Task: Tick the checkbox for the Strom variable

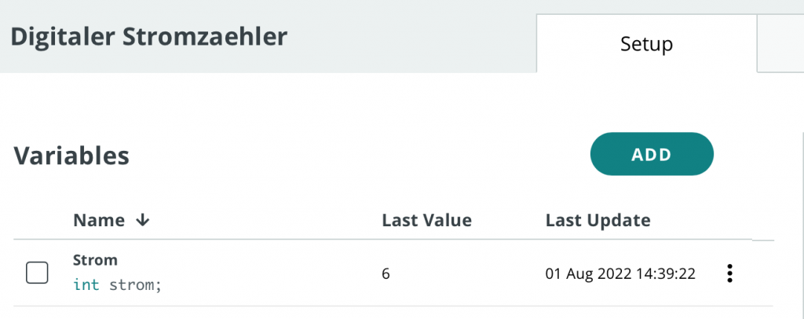Action: [x=37, y=273]
